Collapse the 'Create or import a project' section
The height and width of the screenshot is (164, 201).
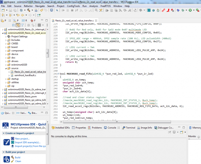[3, 133]
